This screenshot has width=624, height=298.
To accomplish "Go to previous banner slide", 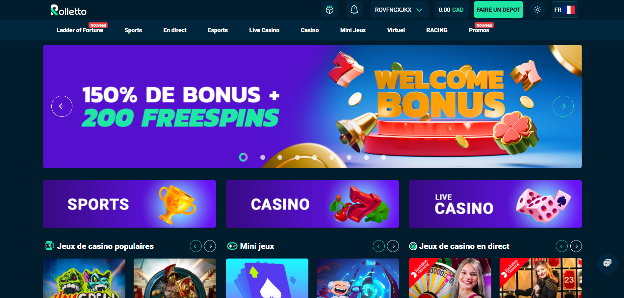I will tap(62, 106).
